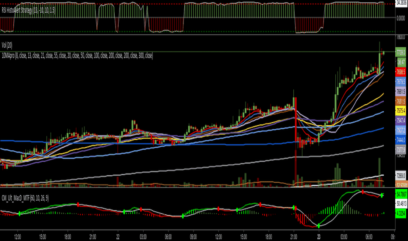Click the blue 7679.5 price tag
The image size is (408, 241).
pyautogui.click(x=401, y=82)
